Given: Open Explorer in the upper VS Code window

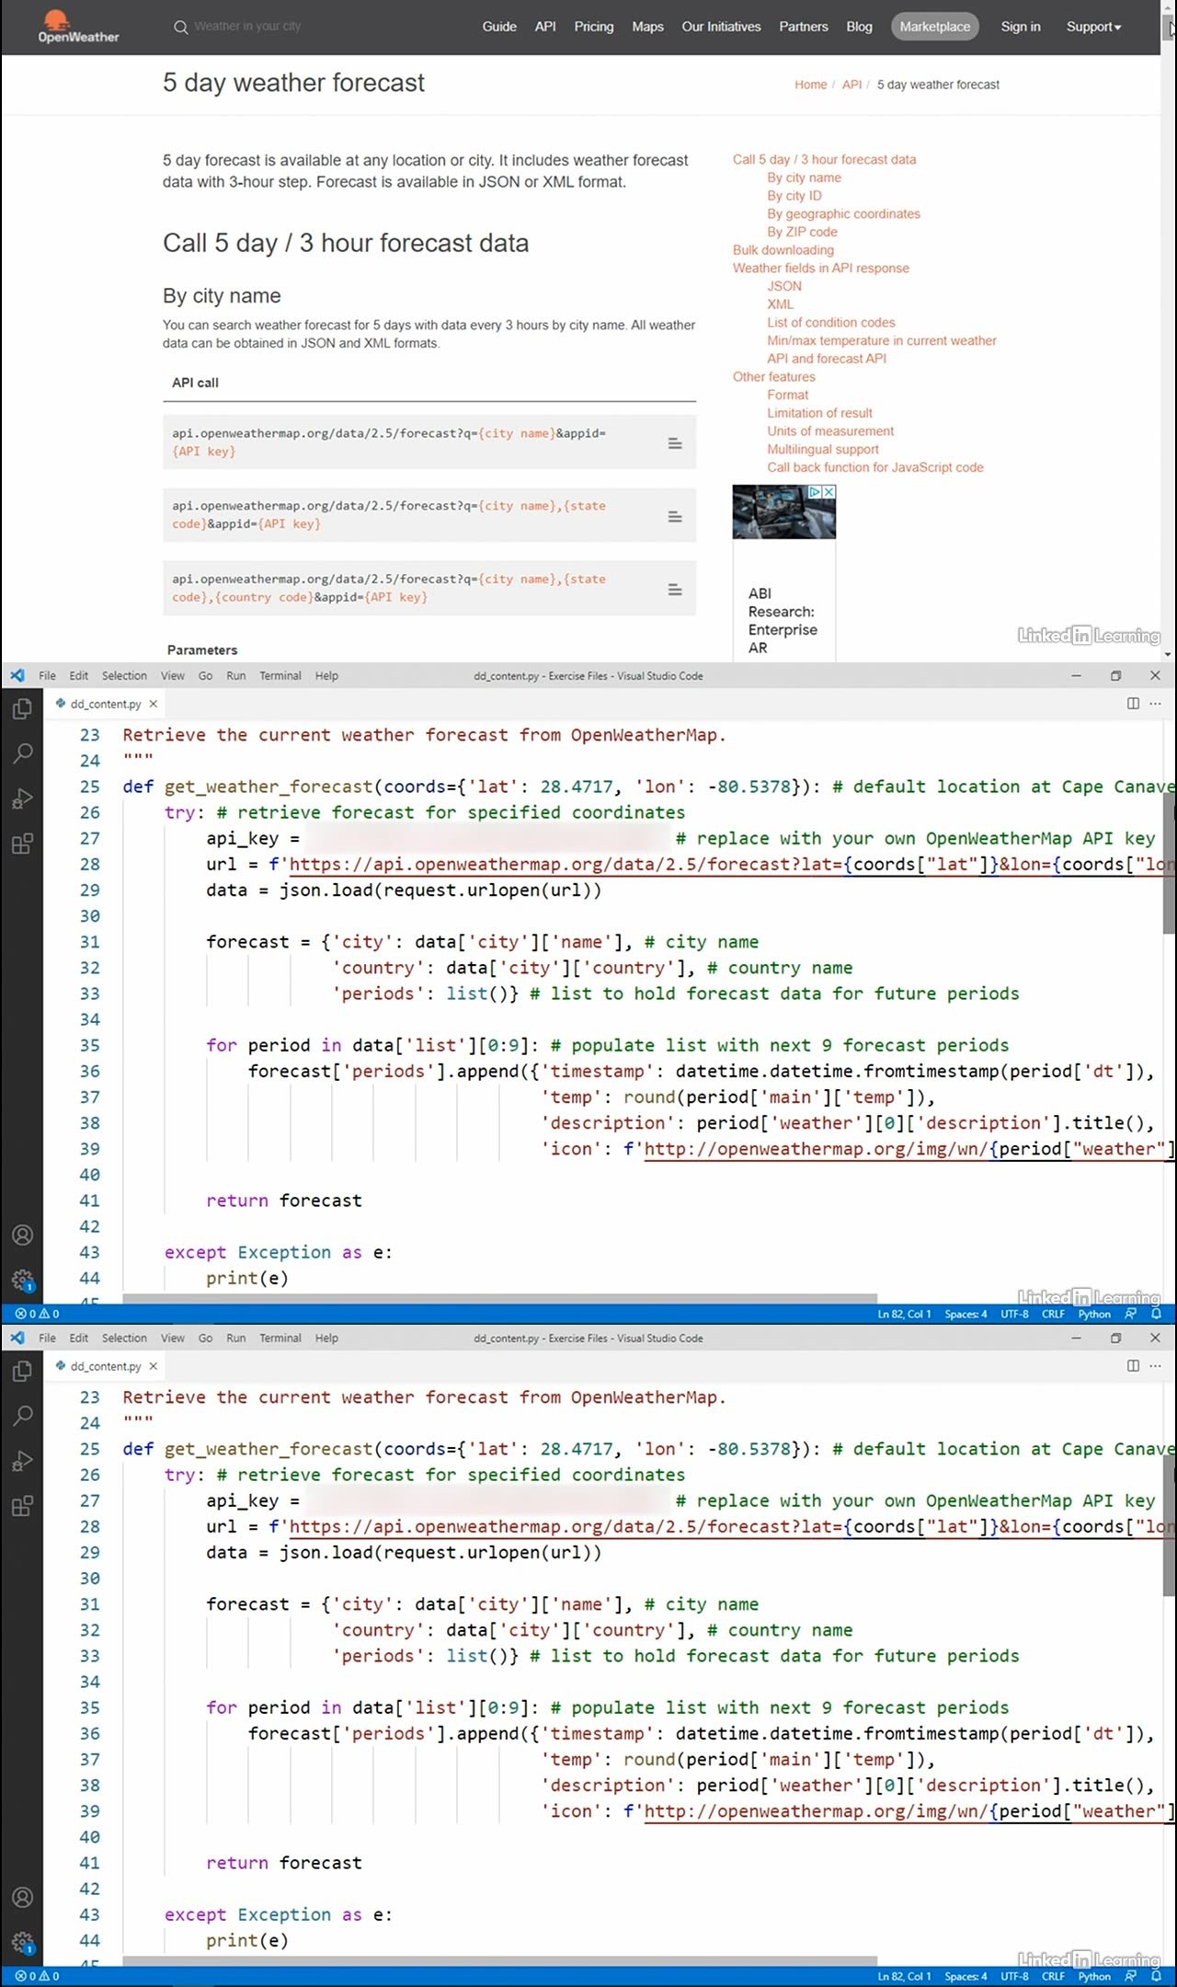Looking at the screenshot, I should 22,709.
